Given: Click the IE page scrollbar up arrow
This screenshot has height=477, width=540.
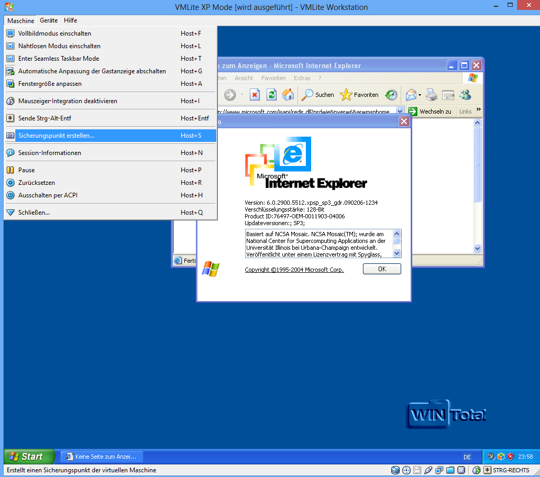Looking at the screenshot, I should 477,123.
